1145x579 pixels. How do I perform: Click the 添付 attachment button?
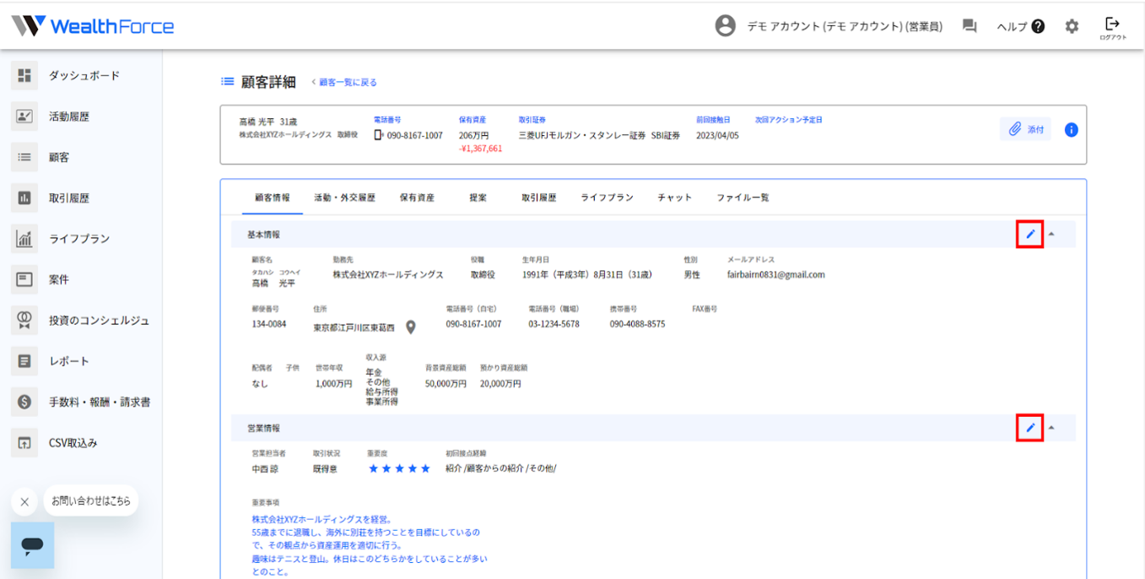tap(1027, 130)
